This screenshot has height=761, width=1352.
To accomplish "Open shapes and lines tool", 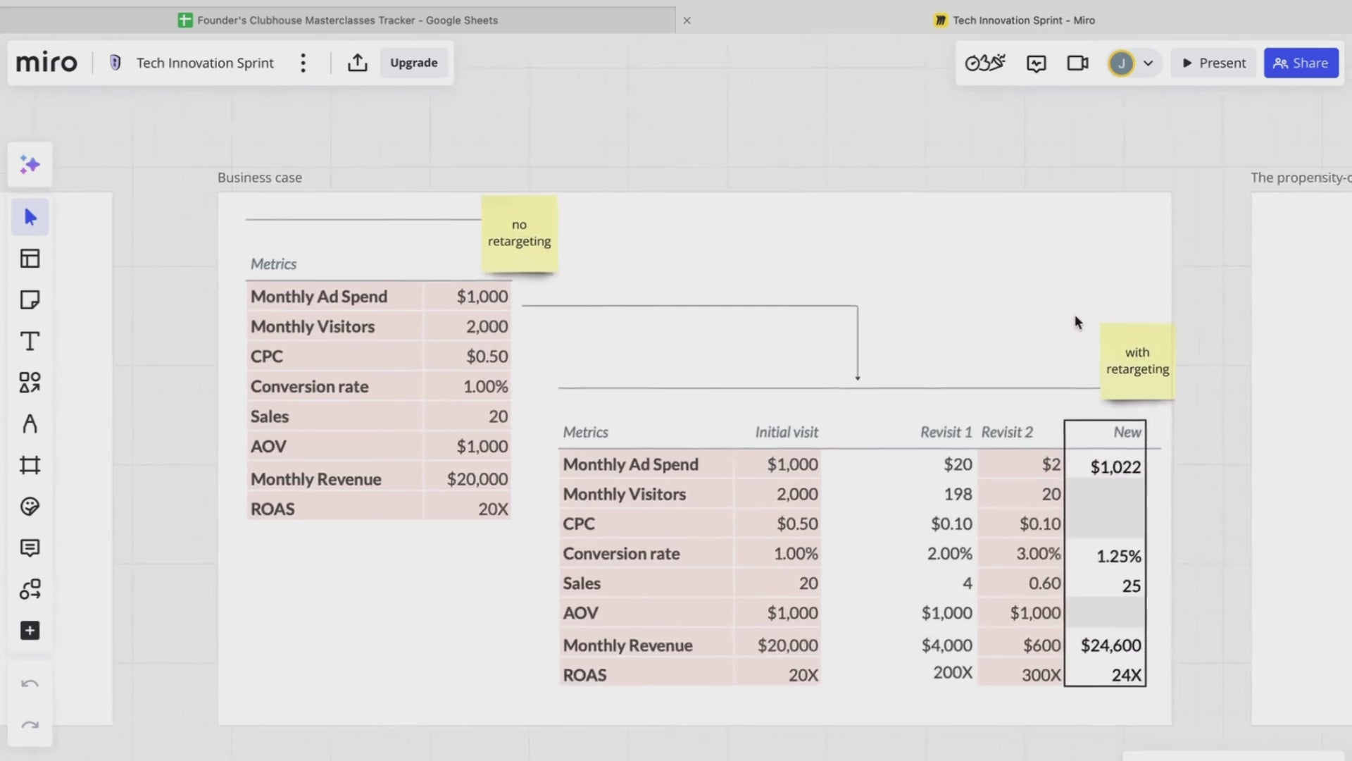I will [x=30, y=383].
